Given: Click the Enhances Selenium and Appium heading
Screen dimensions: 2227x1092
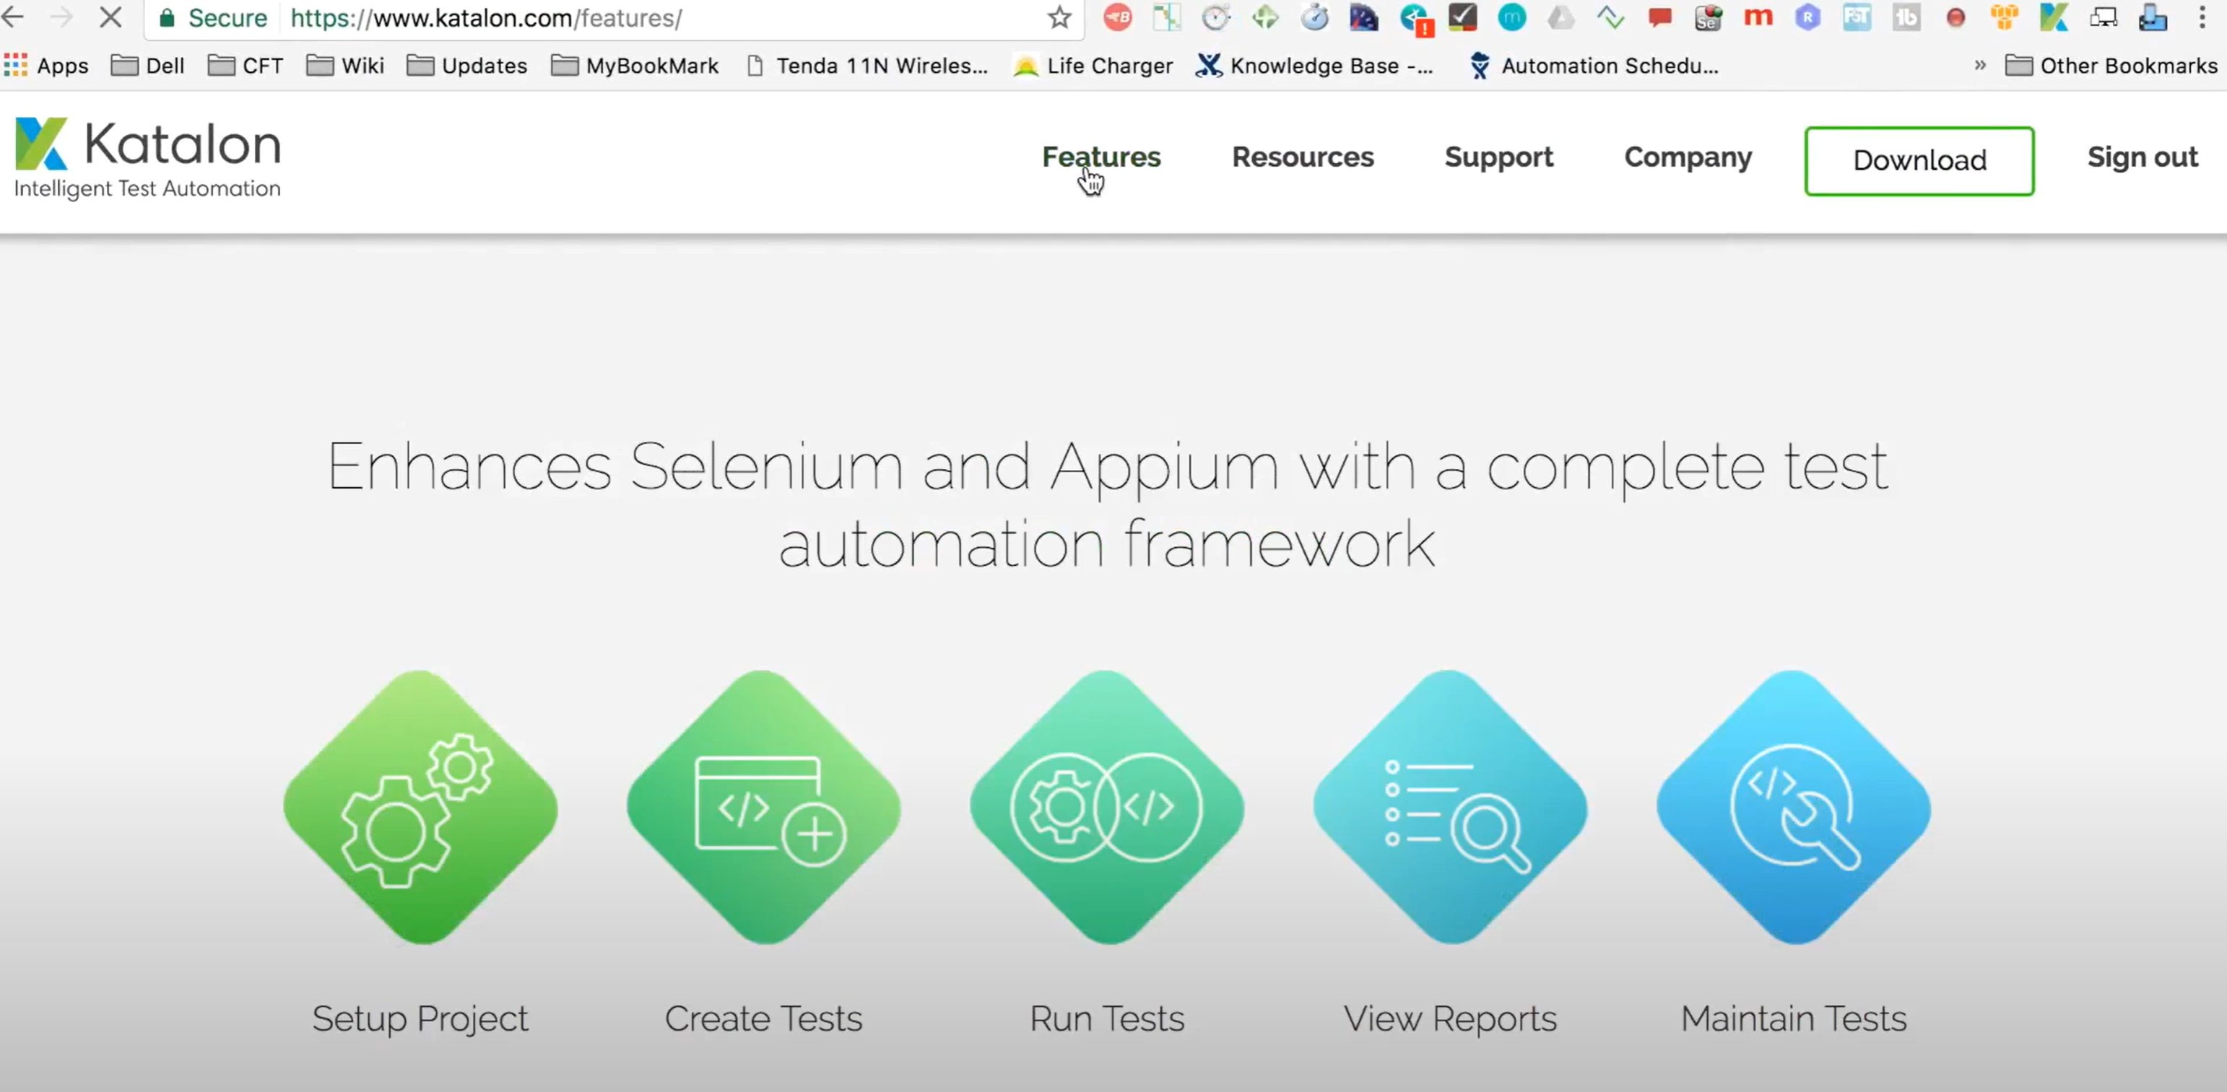Looking at the screenshot, I should pyautogui.click(x=1108, y=504).
